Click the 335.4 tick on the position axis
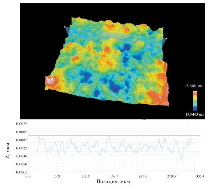 [200, 176]
